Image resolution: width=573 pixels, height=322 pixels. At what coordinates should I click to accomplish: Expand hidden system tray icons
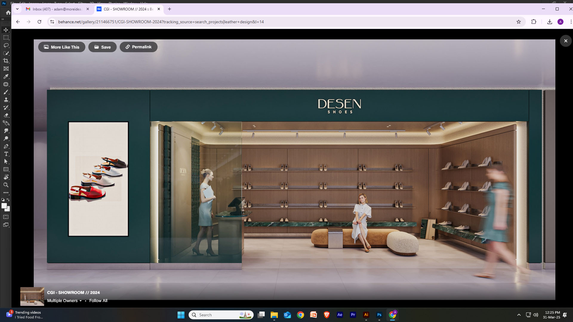point(519,315)
